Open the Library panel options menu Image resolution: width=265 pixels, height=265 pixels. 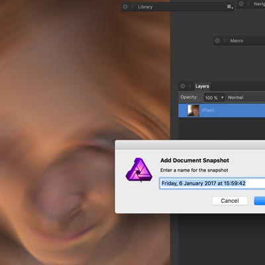point(230,7)
